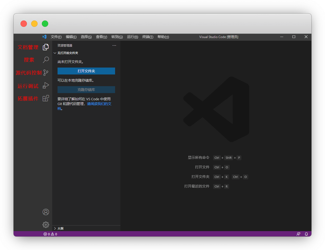This screenshot has width=325, height=250.
Task: Expand the 大纲 outline section
Action: click(x=59, y=228)
